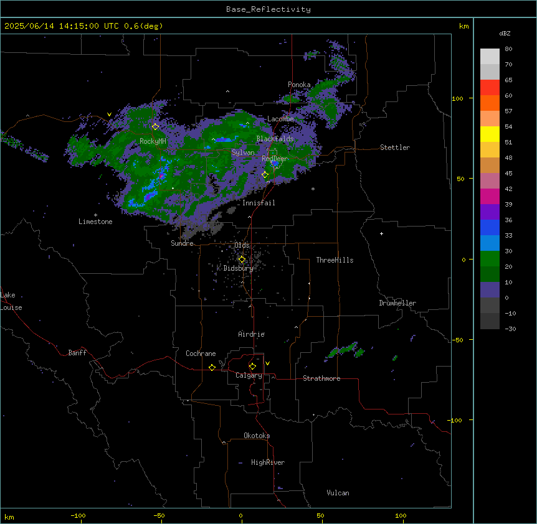Screen dimensions: 537x524
Task: Click the Strathmore city label
Action: click(x=321, y=378)
